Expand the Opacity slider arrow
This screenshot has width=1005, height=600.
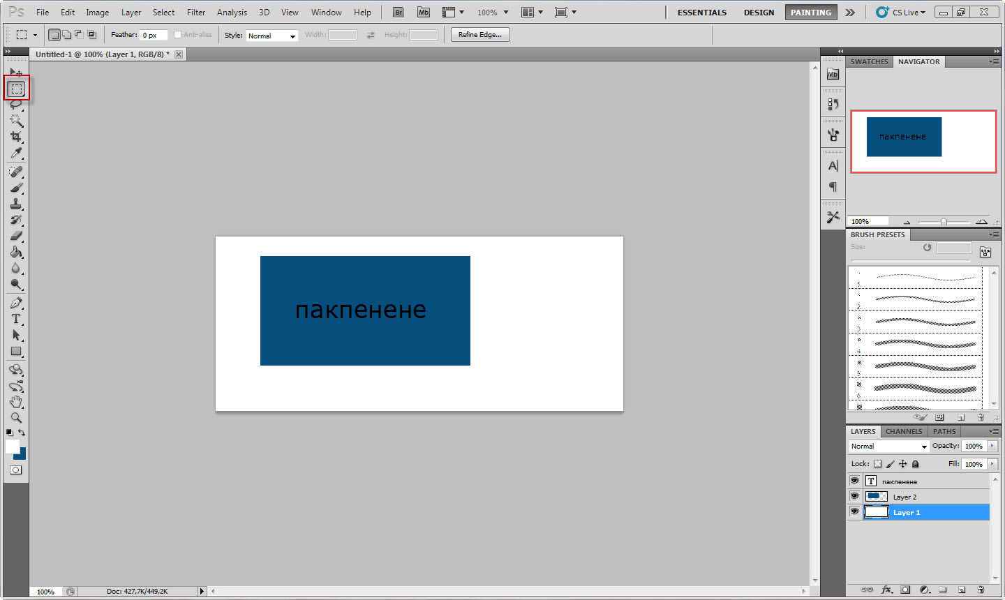[x=992, y=446]
